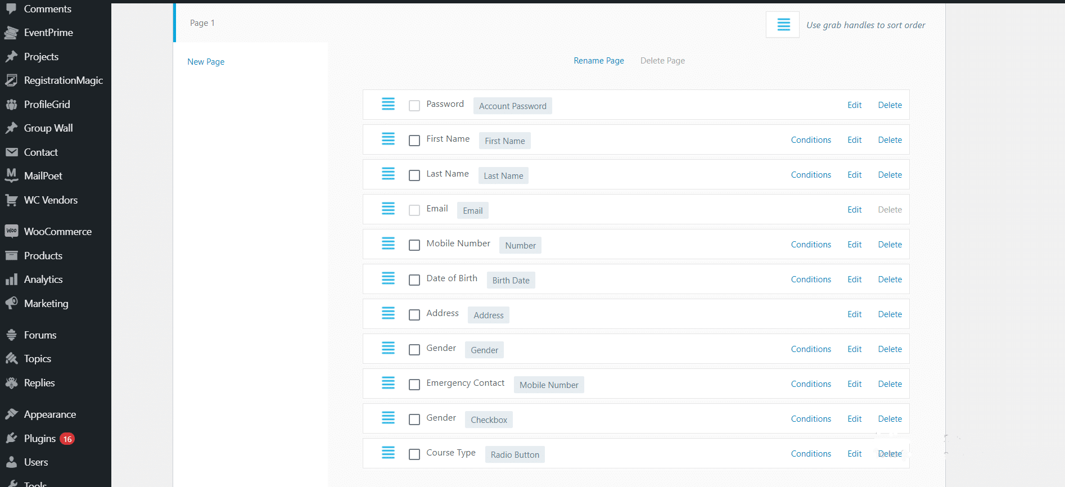This screenshot has width=1065, height=487.
Task: Click the grab handle legend icon
Action: click(x=783, y=25)
